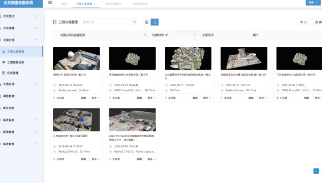Switch to the 三维数据仓库 tab
This screenshot has height=183, width=322.
(x=140, y=3)
